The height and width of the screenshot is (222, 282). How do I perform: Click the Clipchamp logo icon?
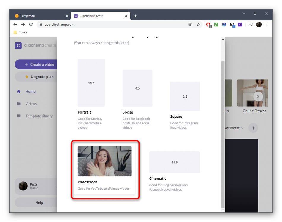18,45
